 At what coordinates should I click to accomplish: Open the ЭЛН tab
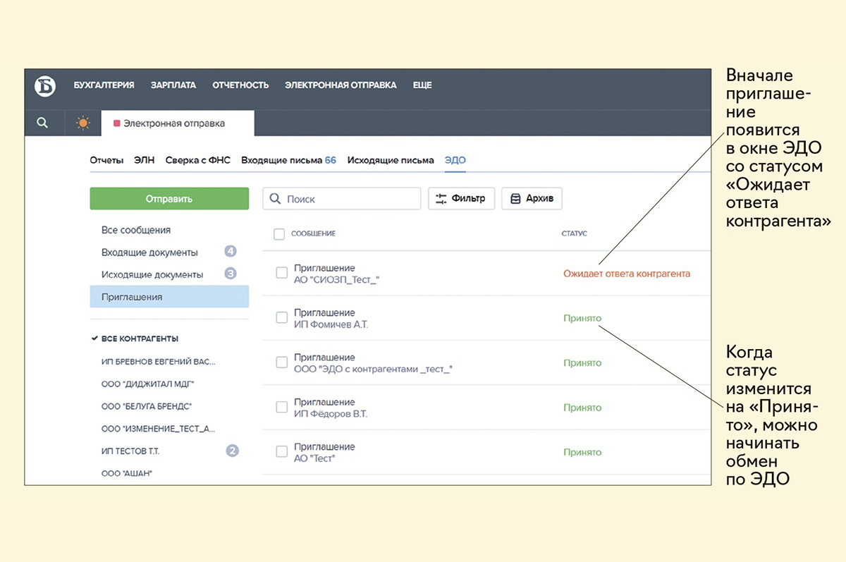pos(144,160)
